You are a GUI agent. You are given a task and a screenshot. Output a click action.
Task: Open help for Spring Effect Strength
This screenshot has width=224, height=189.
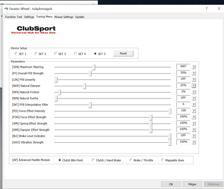point(194,123)
